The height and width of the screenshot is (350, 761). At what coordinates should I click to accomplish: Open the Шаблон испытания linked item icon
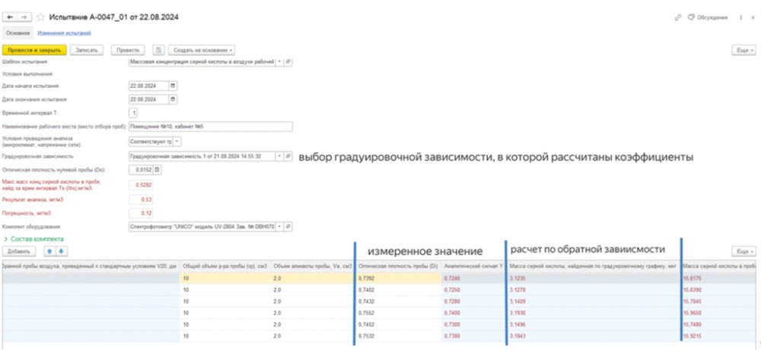pyautogui.click(x=288, y=61)
